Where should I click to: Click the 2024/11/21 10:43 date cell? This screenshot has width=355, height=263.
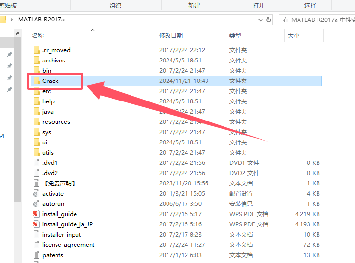coord(184,81)
